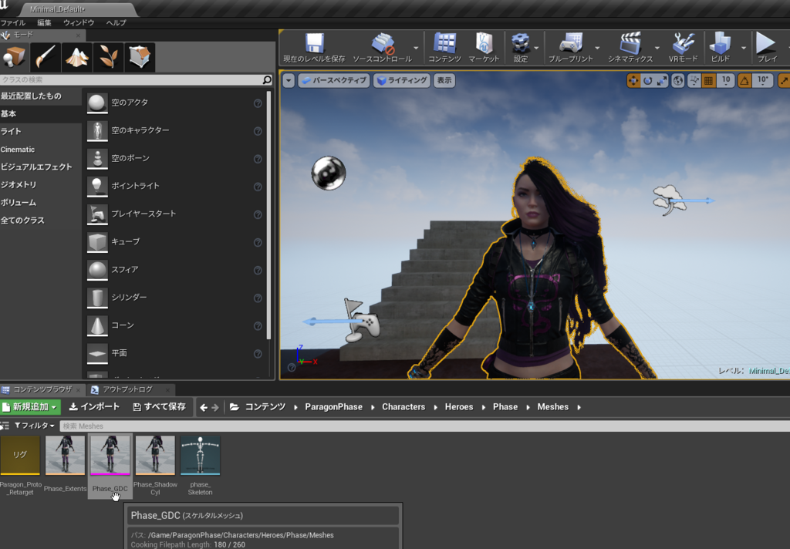Select ポイントライト bulb icon
Image resolution: width=790 pixels, height=549 pixels.
click(97, 187)
